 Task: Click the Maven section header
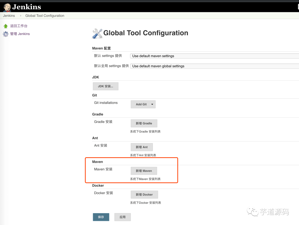[97, 162]
